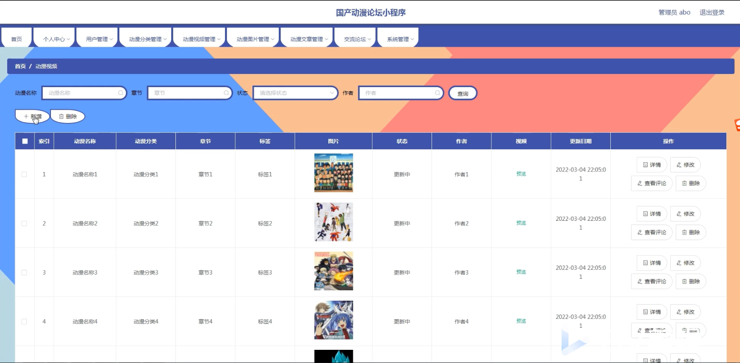Click 退出登录 to log out
Image resolution: width=740 pixels, height=363 pixels.
712,13
